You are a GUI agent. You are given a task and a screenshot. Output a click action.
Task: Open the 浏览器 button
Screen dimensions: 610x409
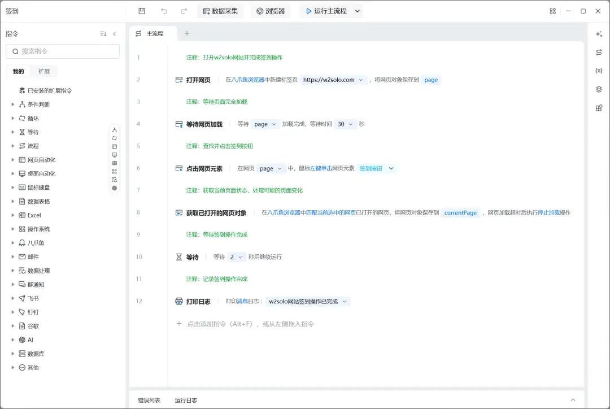[x=271, y=11]
